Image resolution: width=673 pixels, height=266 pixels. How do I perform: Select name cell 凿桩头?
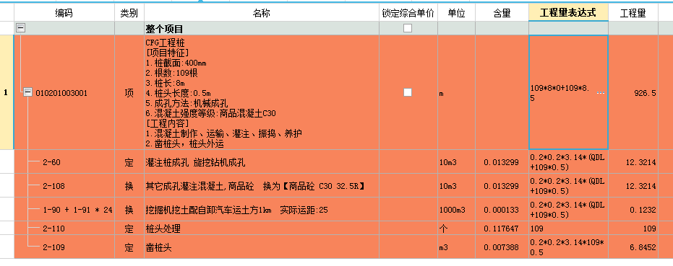(x=262, y=247)
